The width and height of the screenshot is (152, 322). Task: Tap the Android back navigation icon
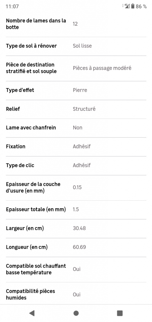point(32,313)
